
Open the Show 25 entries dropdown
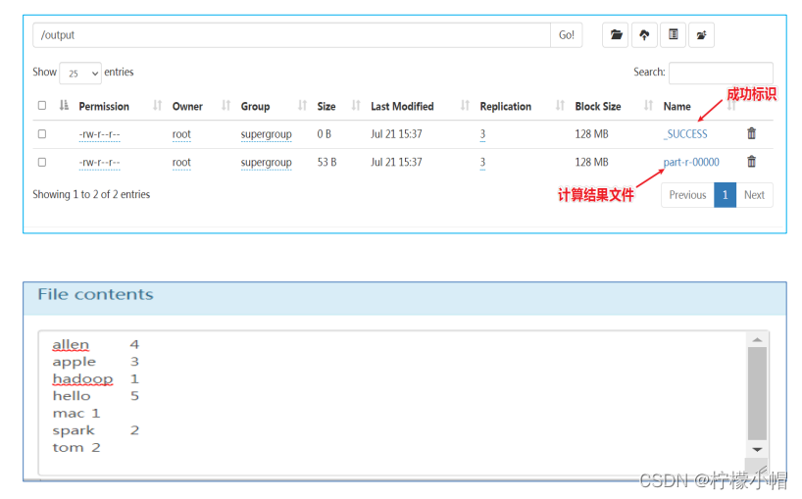tap(80, 74)
